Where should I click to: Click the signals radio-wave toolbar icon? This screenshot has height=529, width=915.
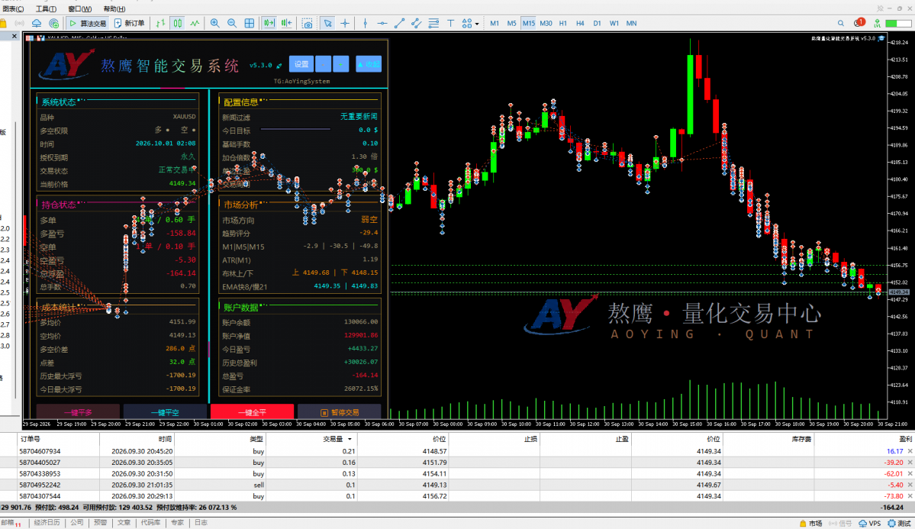(x=19, y=24)
